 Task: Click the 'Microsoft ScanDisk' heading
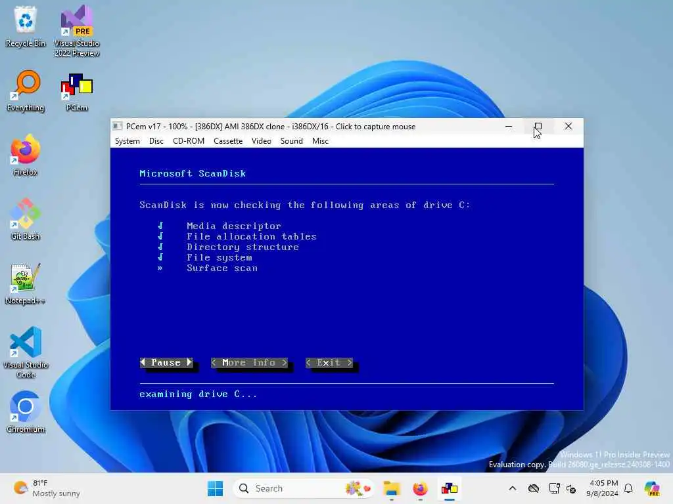click(193, 173)
